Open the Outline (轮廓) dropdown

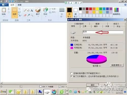click(x=53, y=9)
